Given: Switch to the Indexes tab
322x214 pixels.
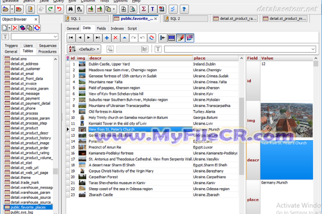Looking at the screenshot, I should click(x=117, y=29).
